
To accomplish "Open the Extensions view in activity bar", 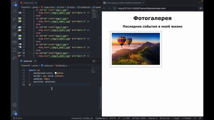I will (14, 27).
